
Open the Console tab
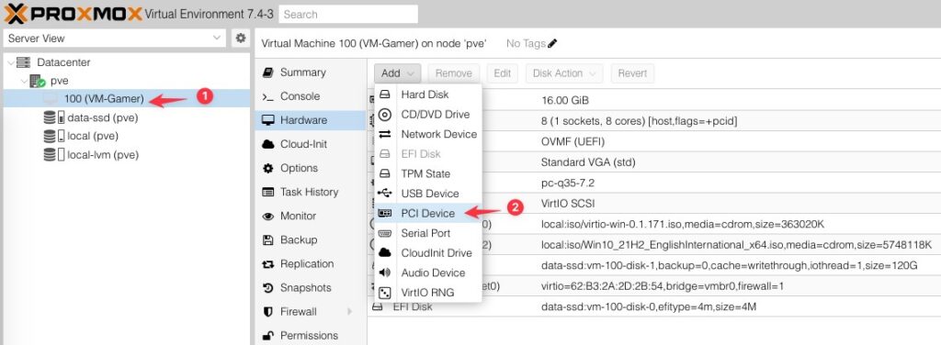coord(311,96)
